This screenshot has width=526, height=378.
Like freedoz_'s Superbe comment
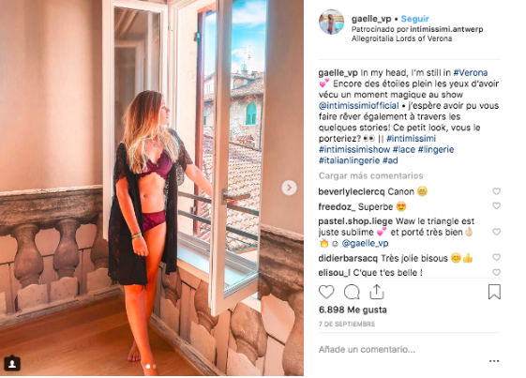tap(497, 205)
